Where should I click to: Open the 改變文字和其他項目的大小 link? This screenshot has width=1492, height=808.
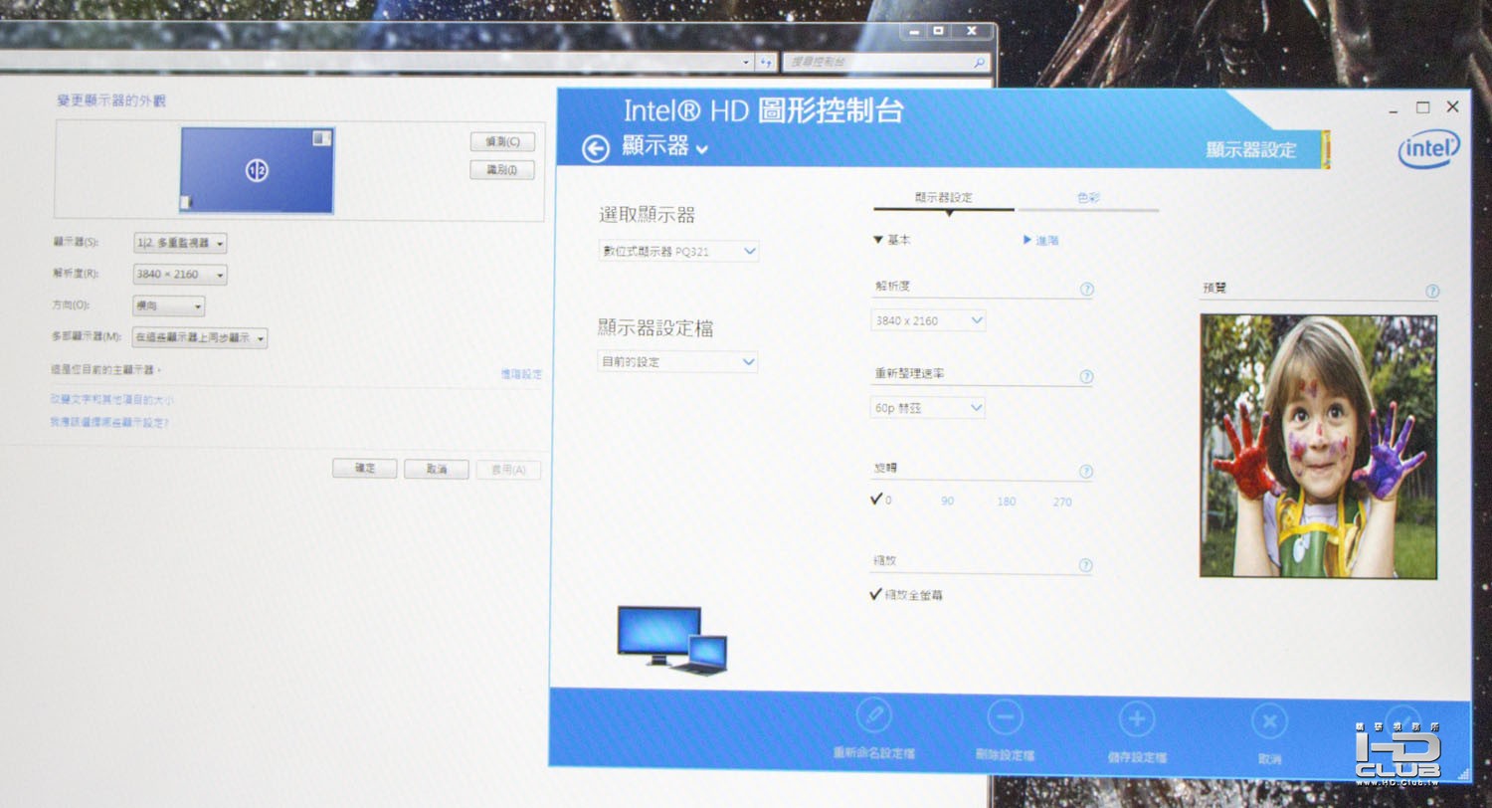112,399
